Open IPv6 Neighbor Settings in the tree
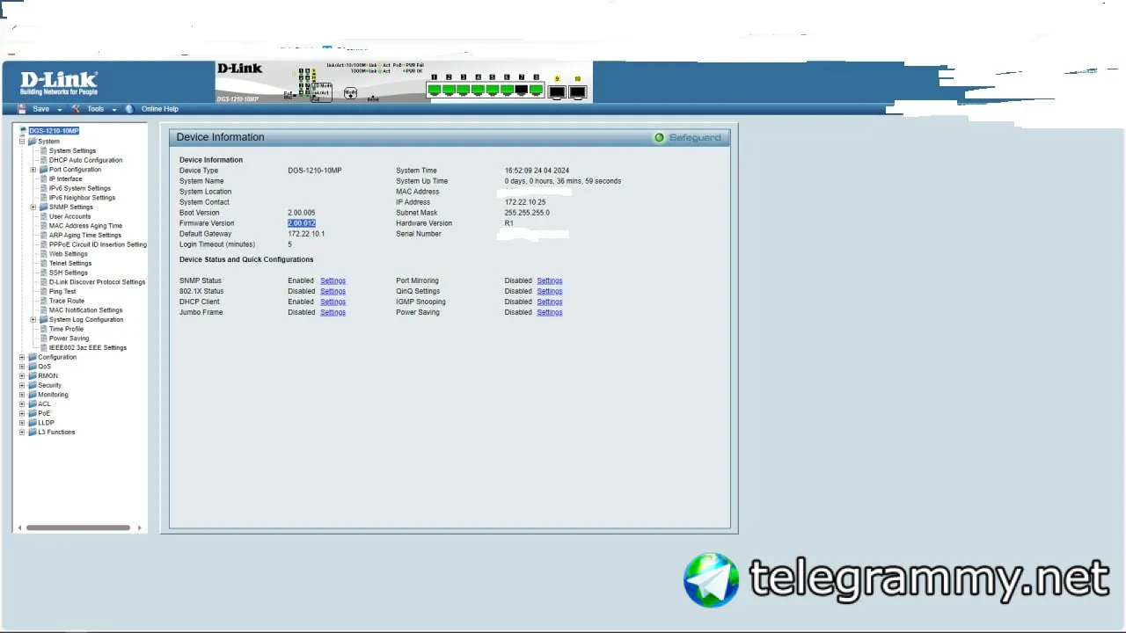 click(82, 198)
